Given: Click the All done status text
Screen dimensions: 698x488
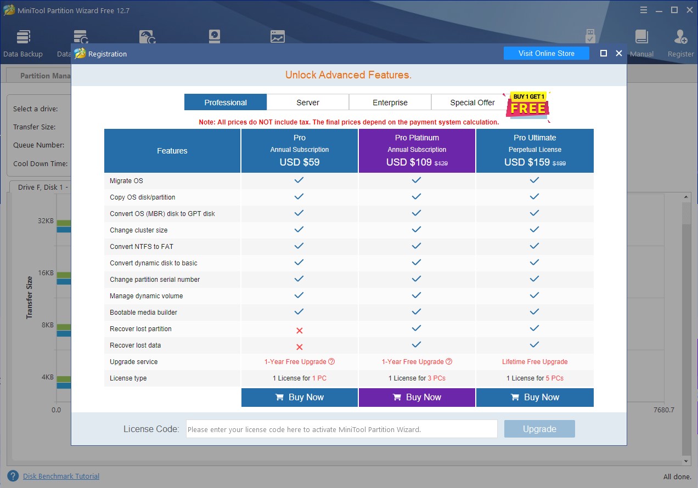Looking at the screenshot, I should 678,476.
